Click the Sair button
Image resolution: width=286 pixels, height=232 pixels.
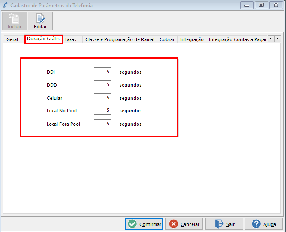point(224,224)
